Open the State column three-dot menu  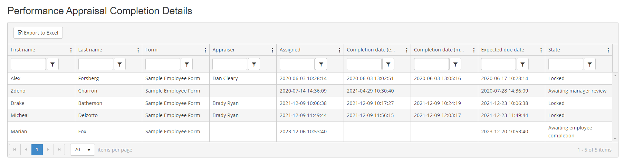coord(608,50)
